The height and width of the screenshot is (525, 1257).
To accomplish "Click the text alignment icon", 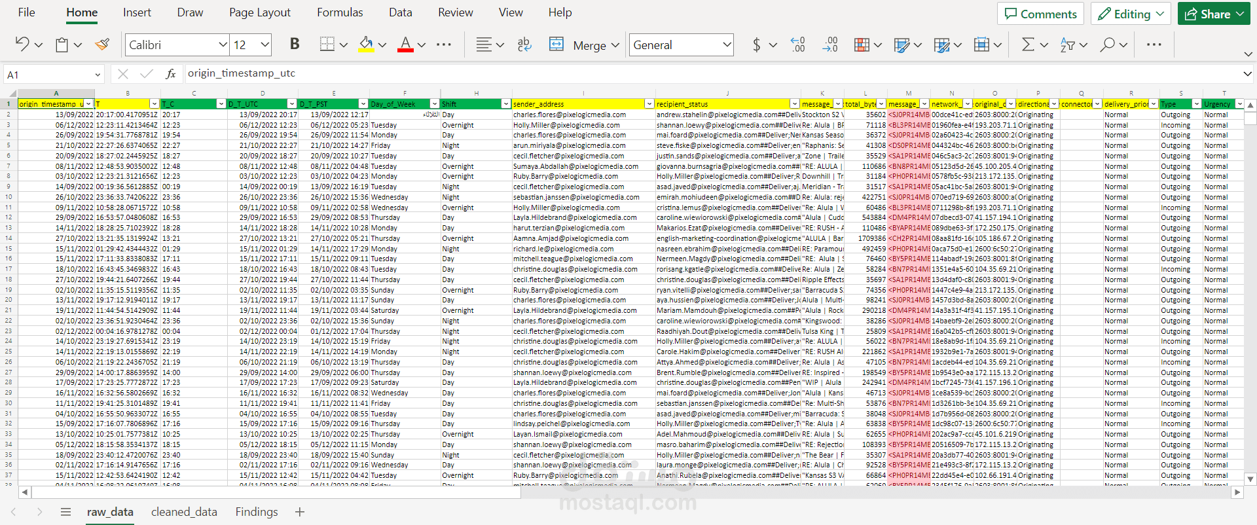I will pos(484,45).
